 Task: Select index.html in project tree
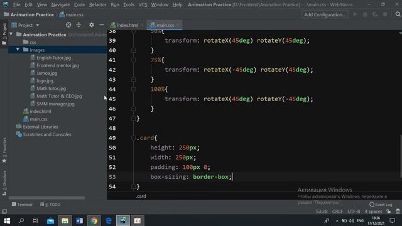[40, 112]
